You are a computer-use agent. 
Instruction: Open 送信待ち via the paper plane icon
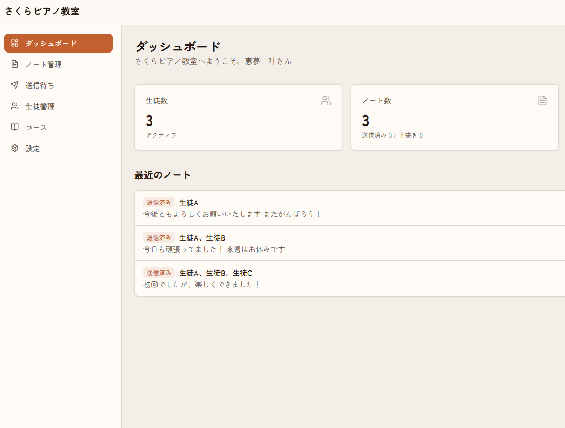[x=15, y=85]
